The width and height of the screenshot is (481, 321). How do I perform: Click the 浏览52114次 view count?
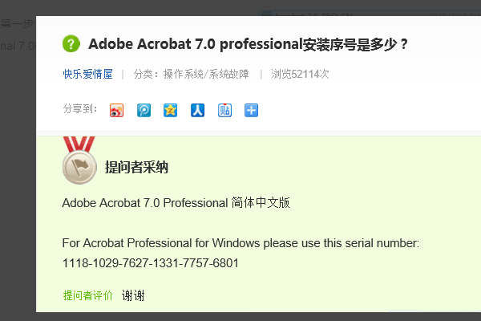[x=300, y=75]
